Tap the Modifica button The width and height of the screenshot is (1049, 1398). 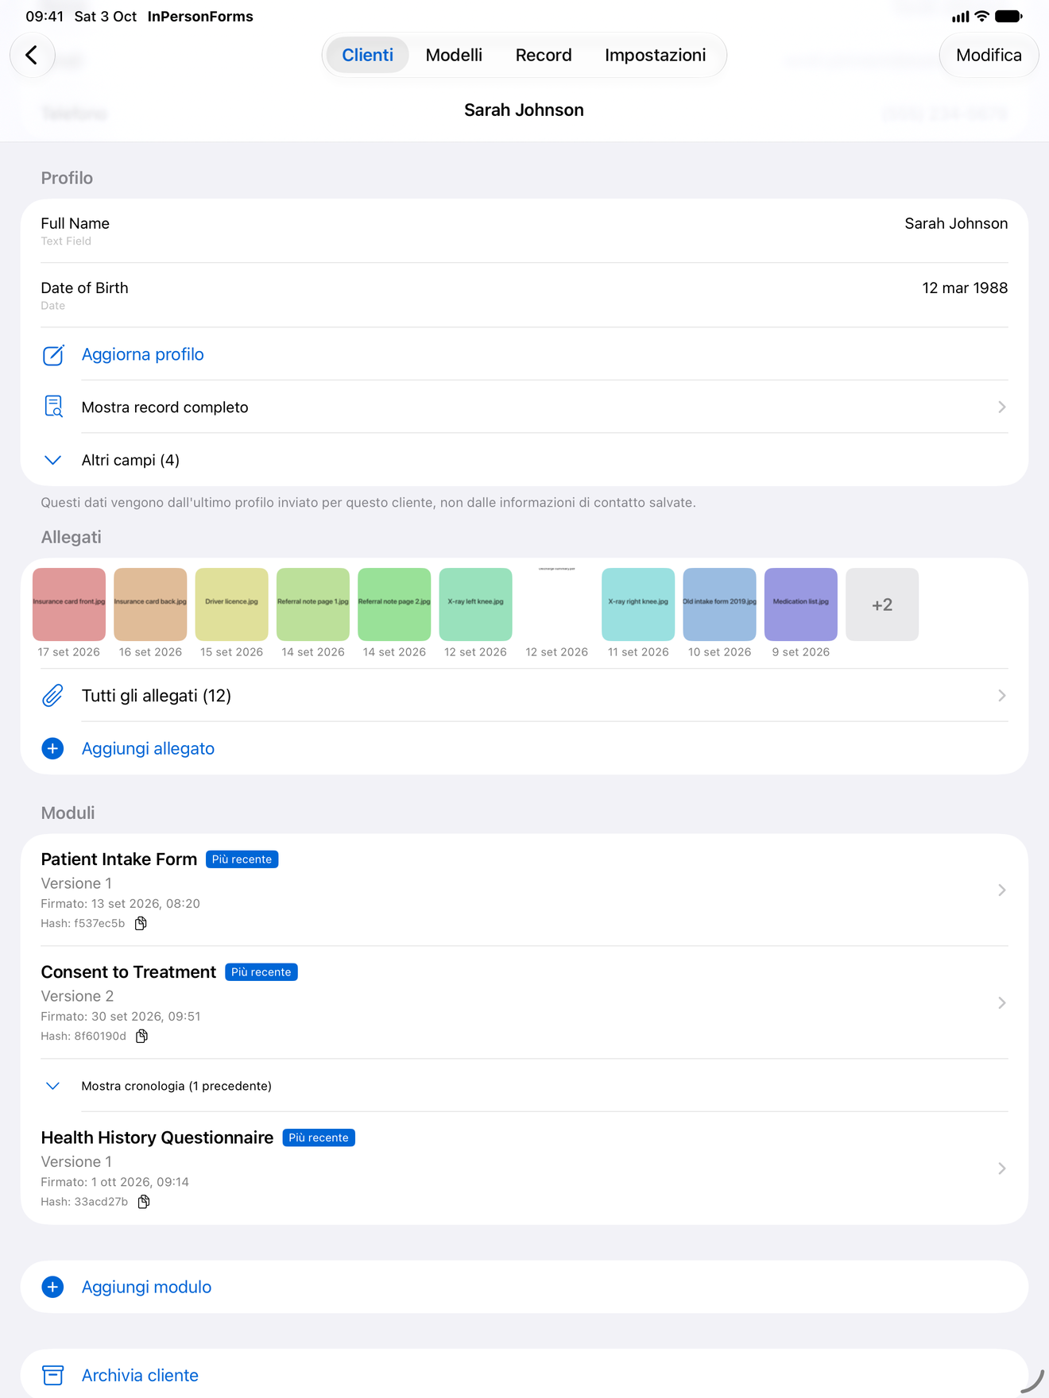click(x=989, y=55)
